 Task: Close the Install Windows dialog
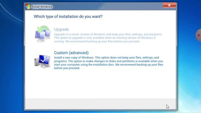[169, 5]
